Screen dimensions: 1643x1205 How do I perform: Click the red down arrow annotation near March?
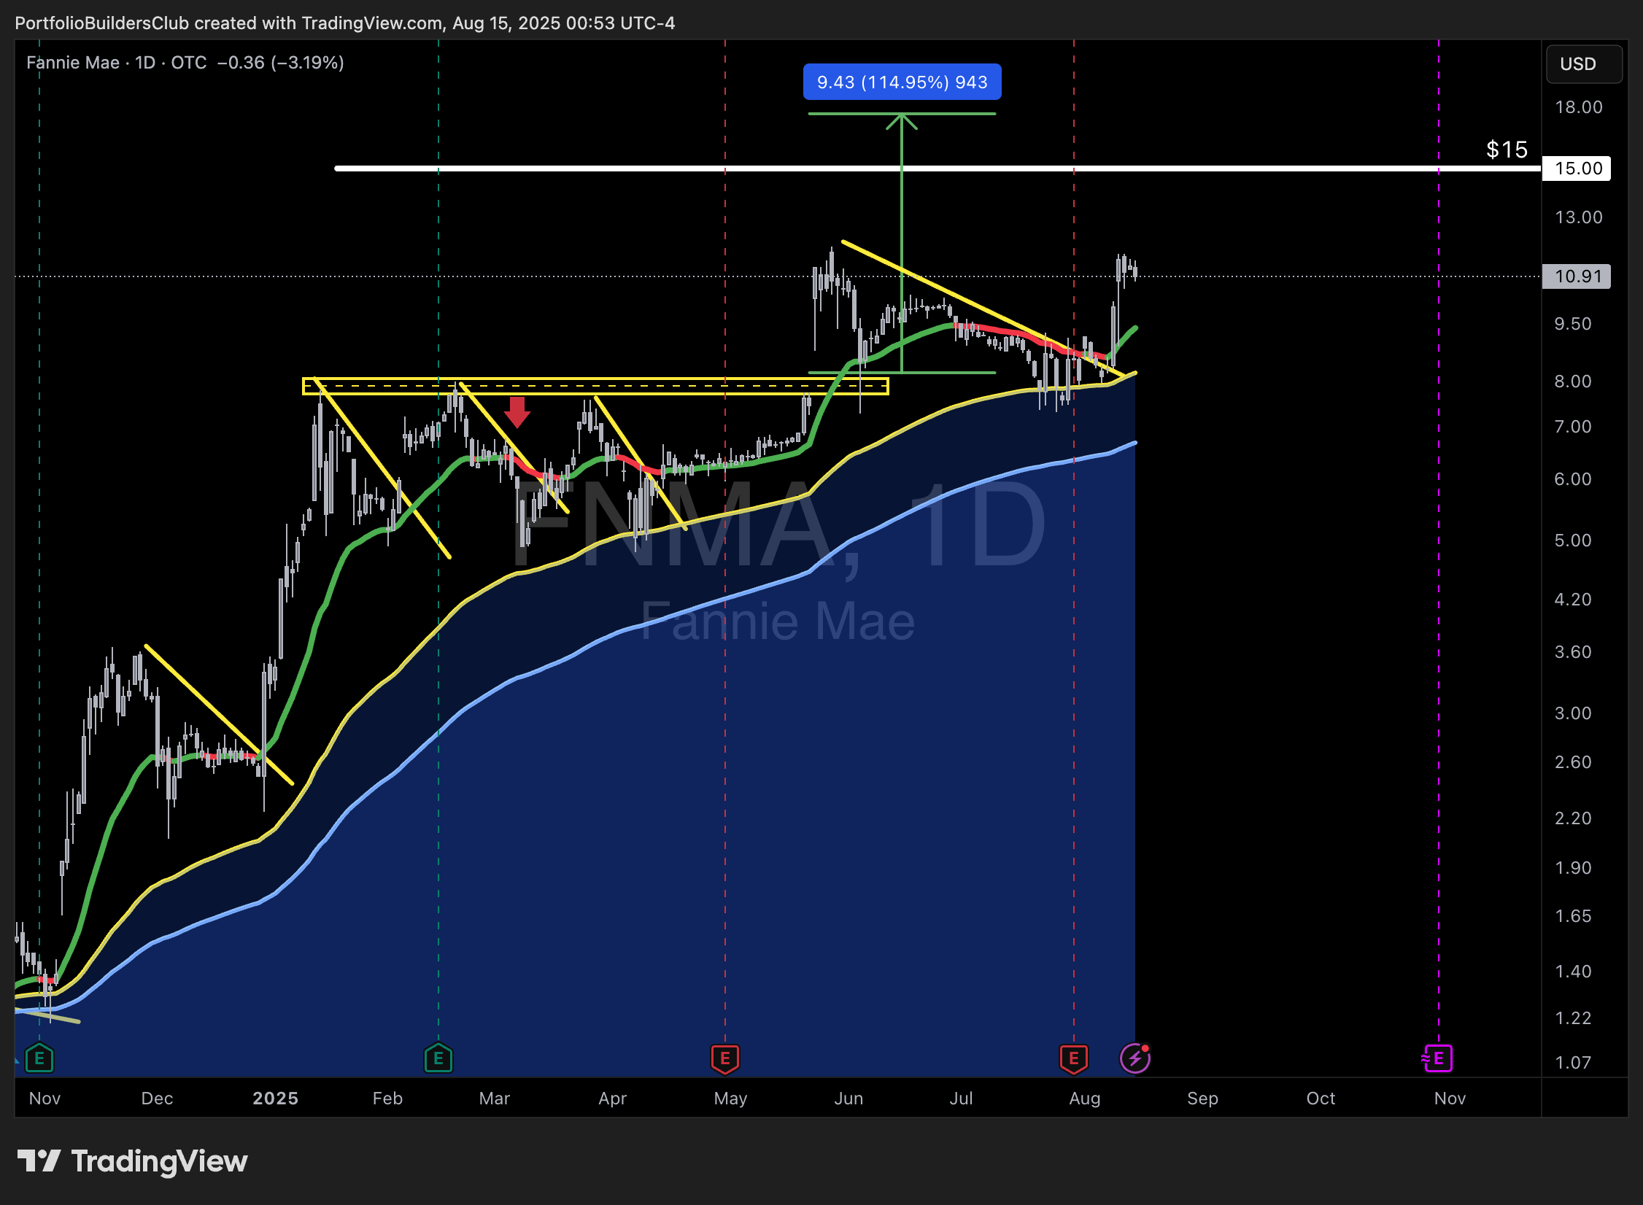coord(517,412)
